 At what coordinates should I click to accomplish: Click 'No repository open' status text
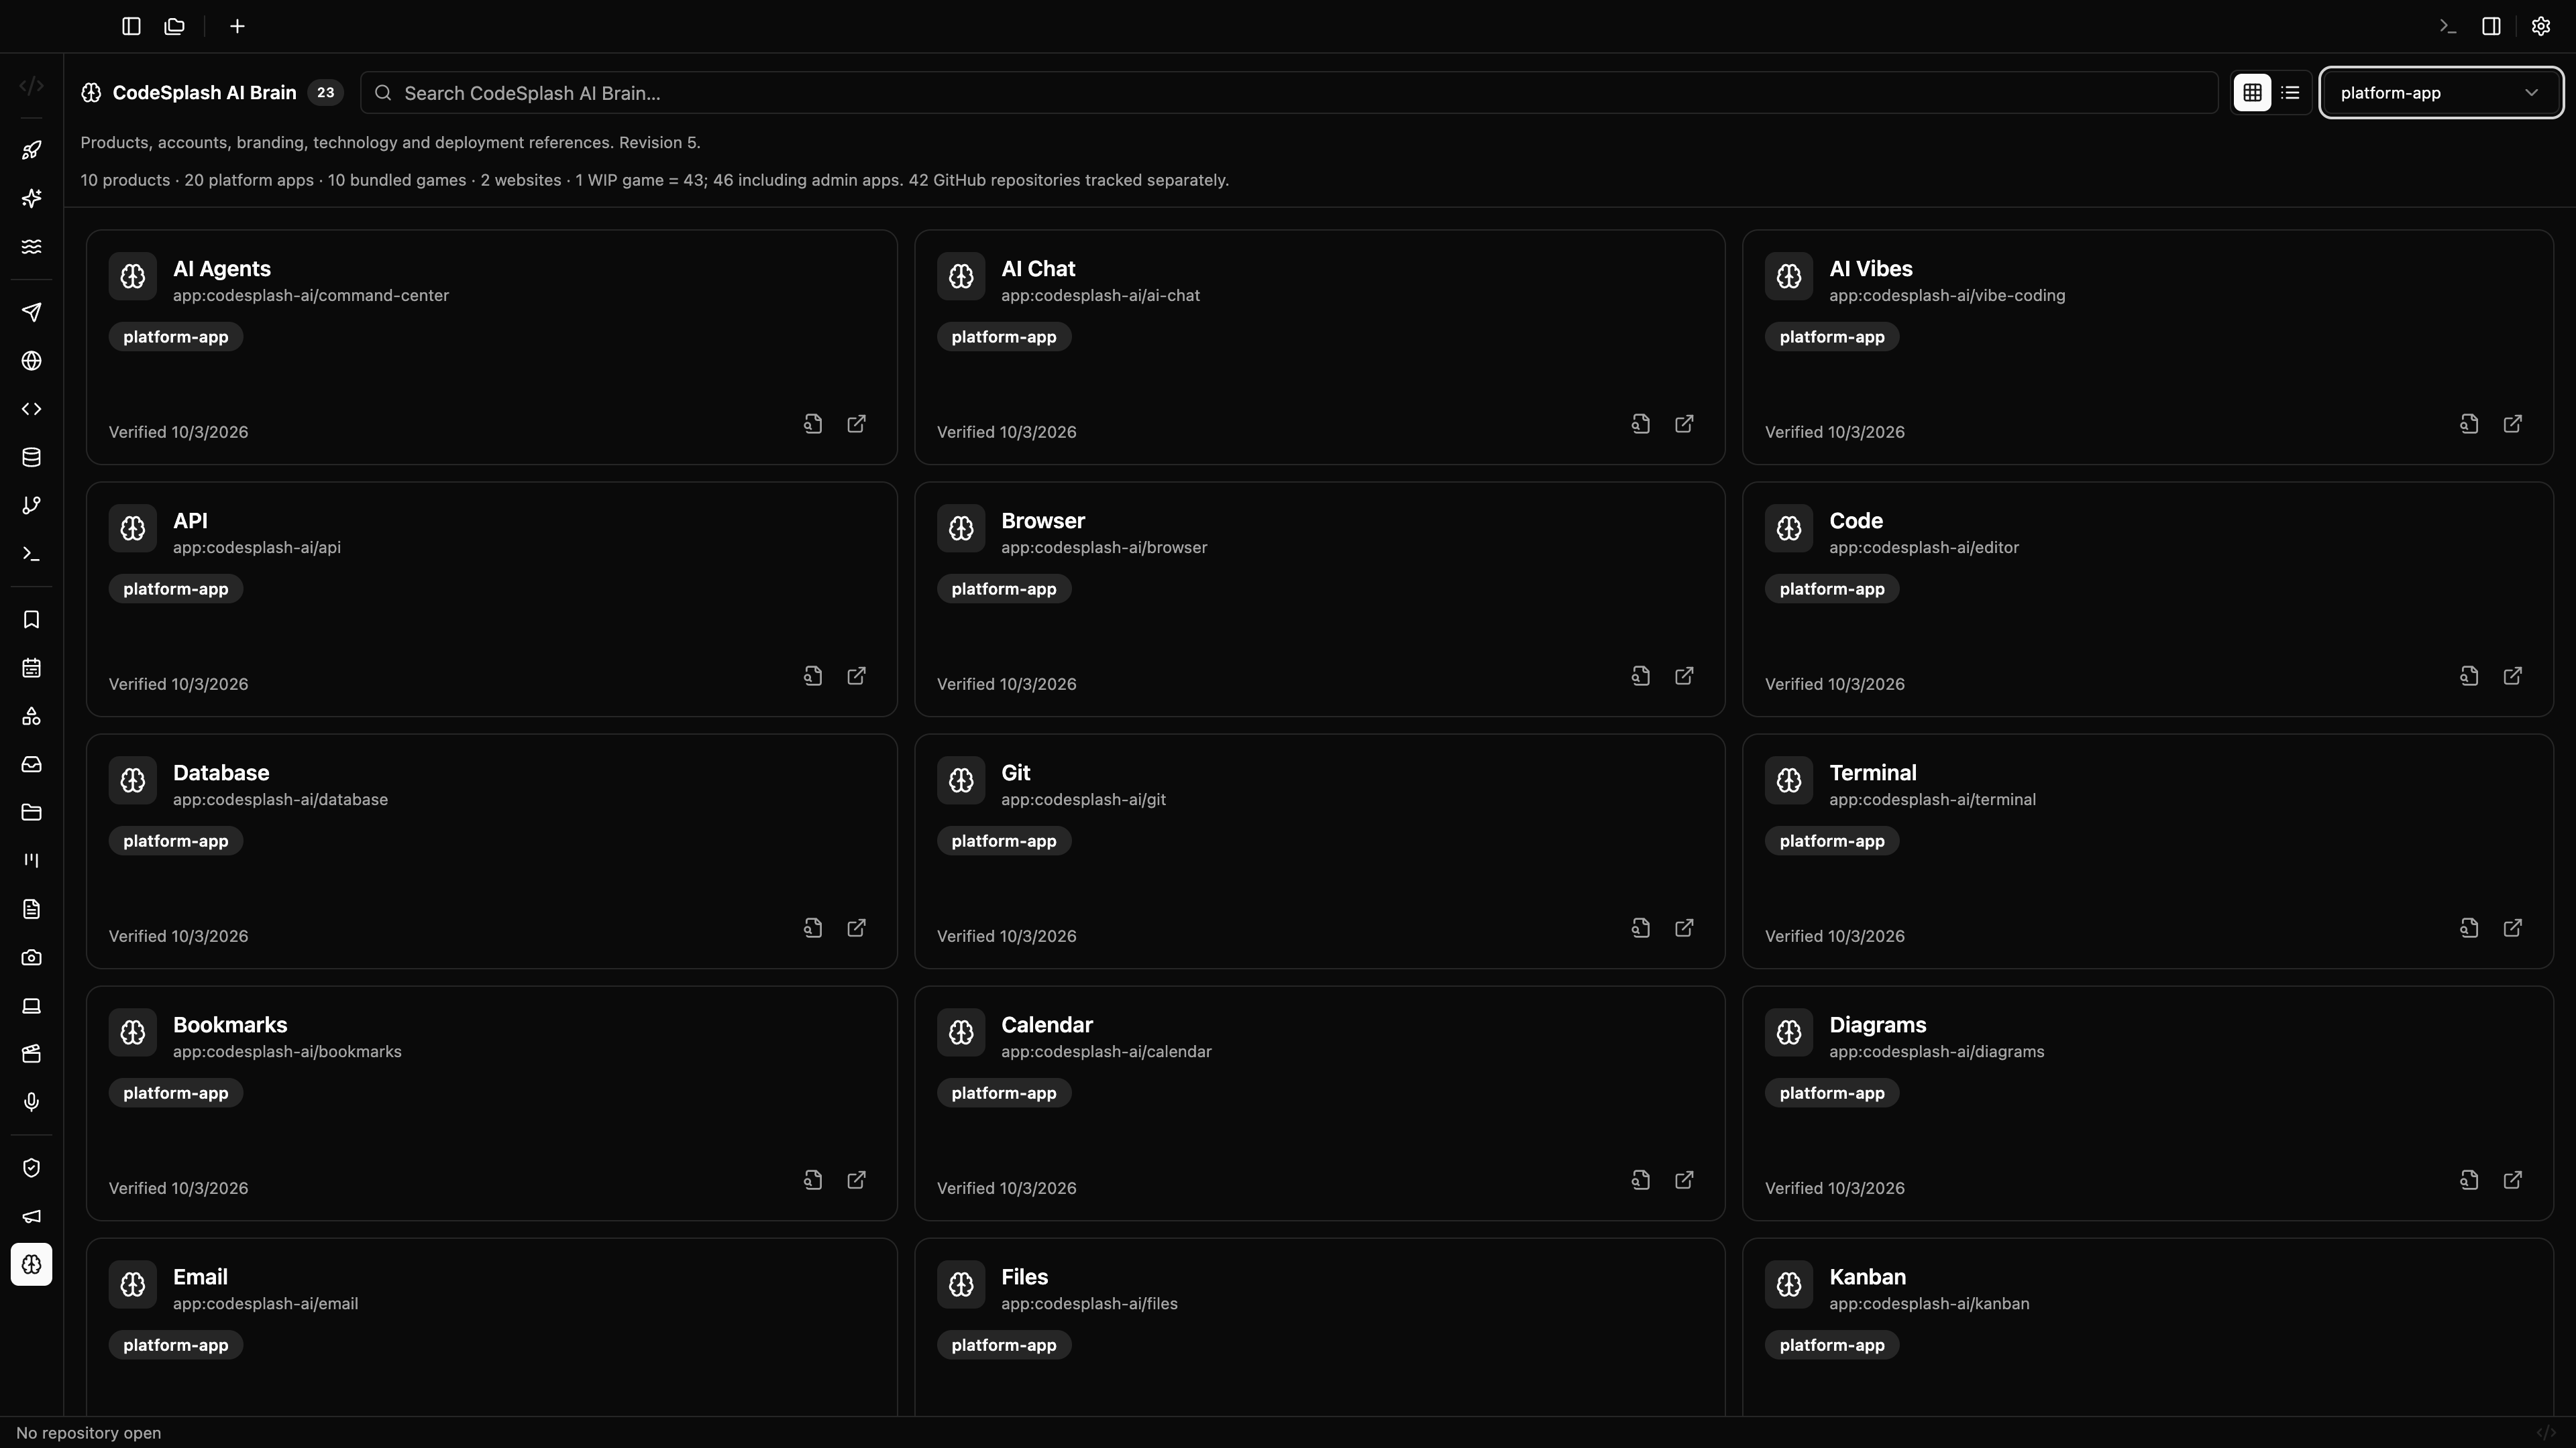tap(88, 1433)
